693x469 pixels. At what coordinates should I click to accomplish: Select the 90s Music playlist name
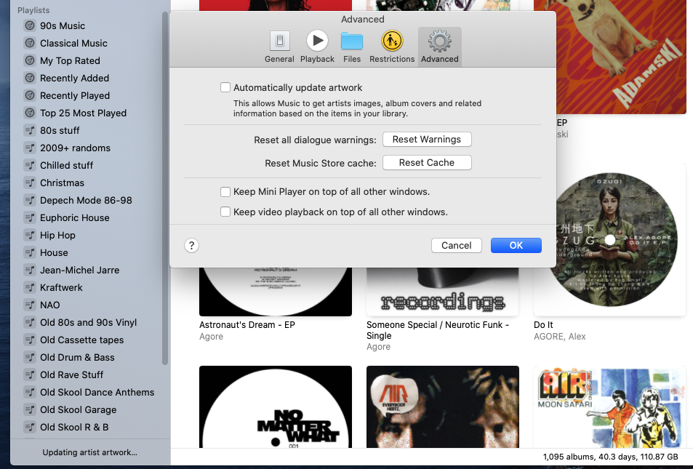[63, 25]
